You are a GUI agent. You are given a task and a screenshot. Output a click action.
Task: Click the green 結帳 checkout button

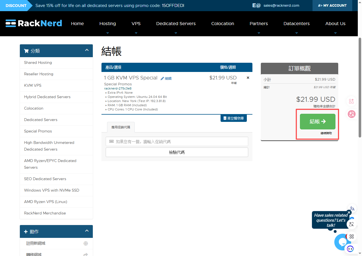click(318, 122)
